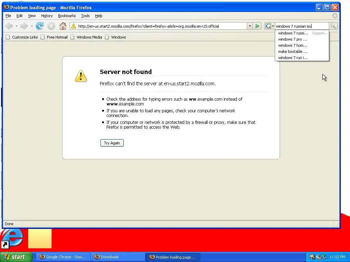Click the Stop loading icon
The image size is (350, 262).
[51, 26]
